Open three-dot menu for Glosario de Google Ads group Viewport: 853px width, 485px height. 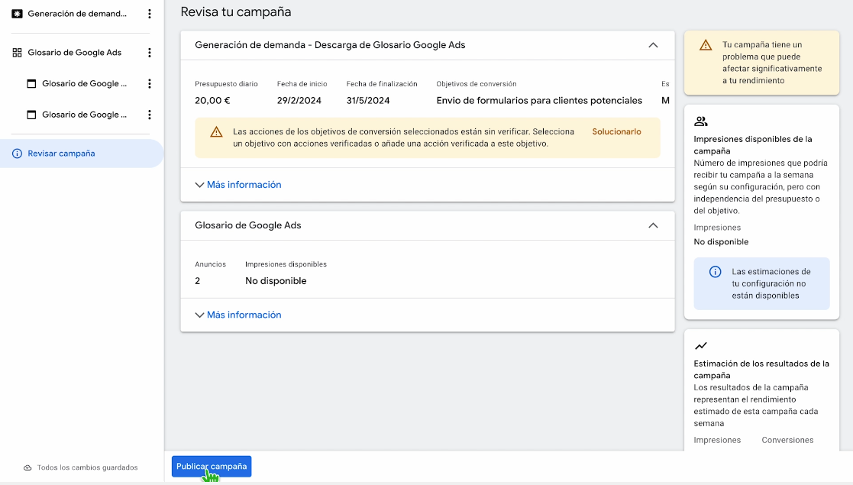pos(150,53)
